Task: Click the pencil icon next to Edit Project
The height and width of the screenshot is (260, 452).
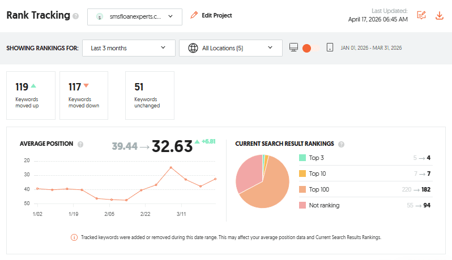Action: [194, 15]
